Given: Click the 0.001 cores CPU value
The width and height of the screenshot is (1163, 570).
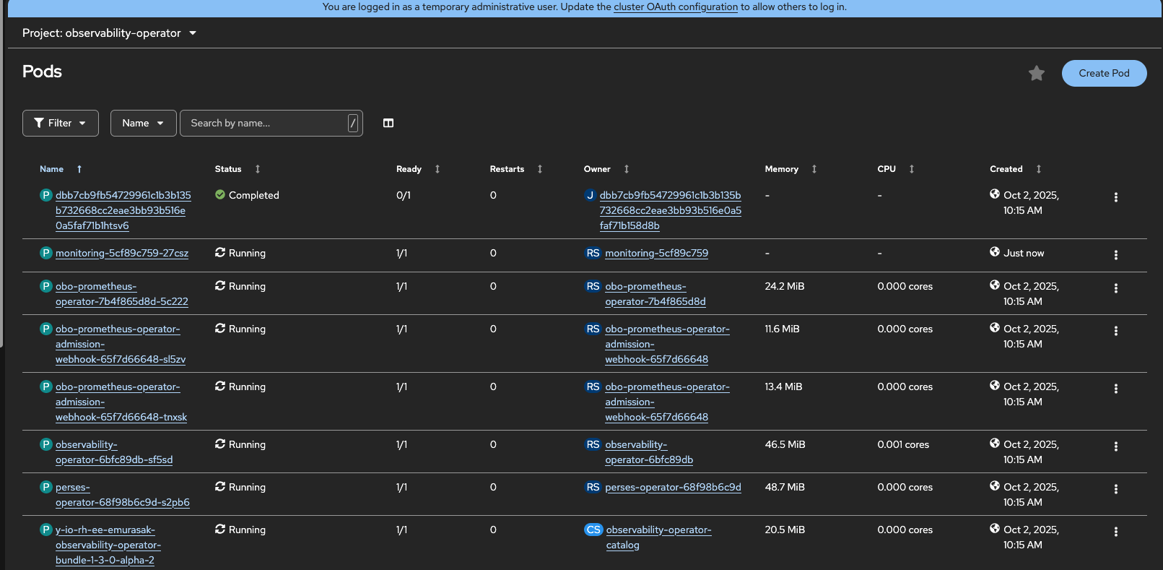Looking at the screenshot, I should tap(903, 444).
